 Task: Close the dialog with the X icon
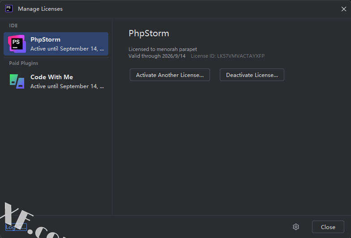tap(344, 9)
